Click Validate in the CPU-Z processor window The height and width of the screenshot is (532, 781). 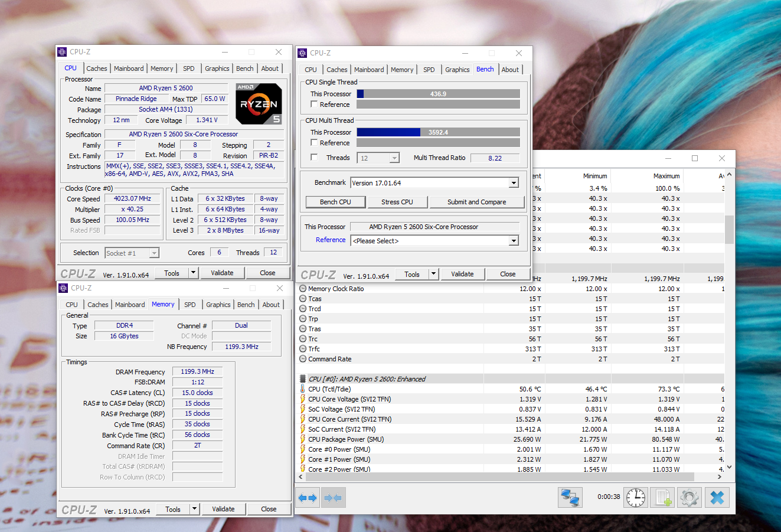click(x=222, y=273)
